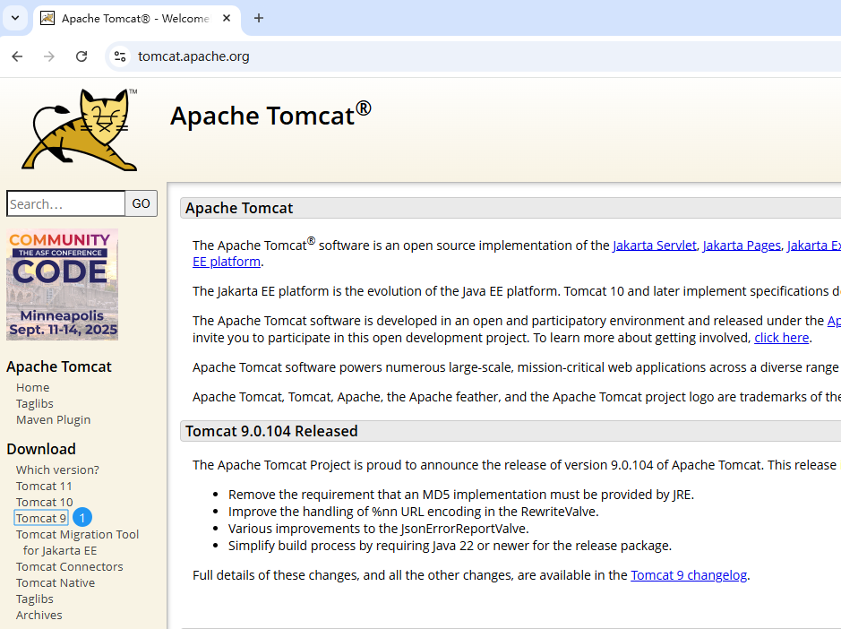Screen dimensions: 841x629
Task: Open the Tomcat Connectors download link
Action: point(70,567)
